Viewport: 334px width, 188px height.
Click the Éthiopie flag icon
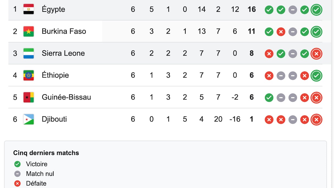29,75
